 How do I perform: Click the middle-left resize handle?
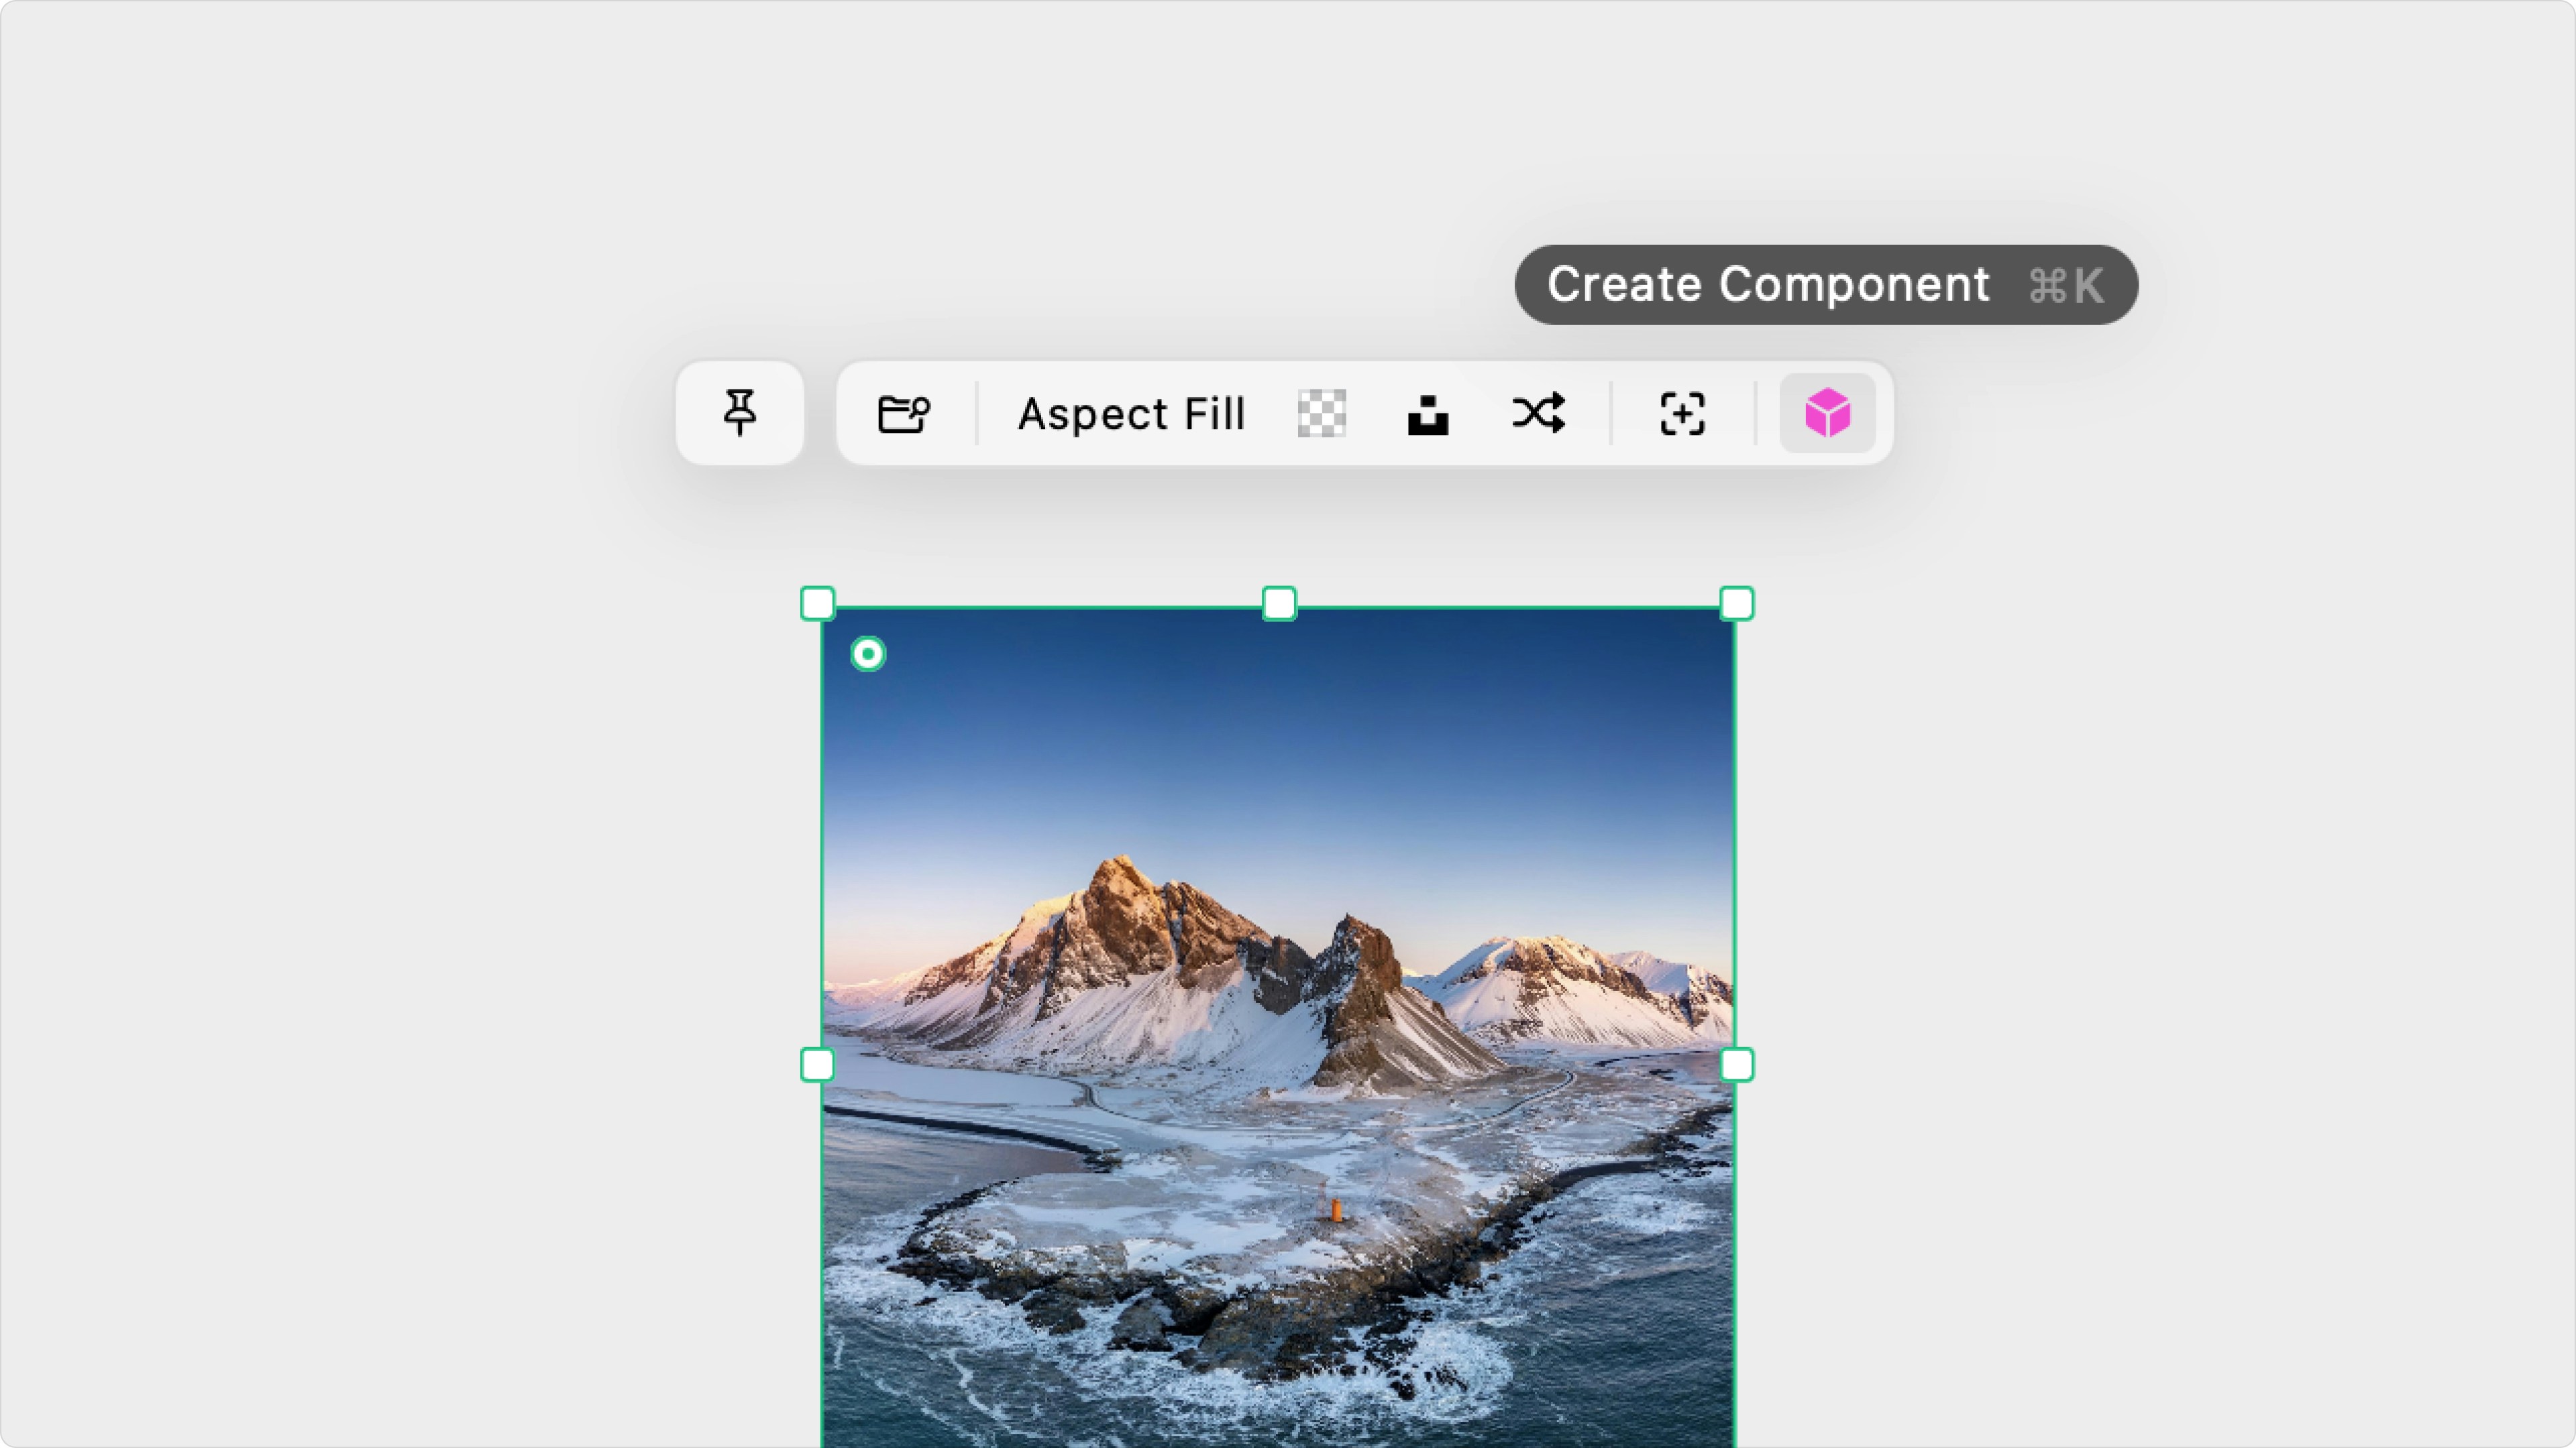coord(818,1065)
